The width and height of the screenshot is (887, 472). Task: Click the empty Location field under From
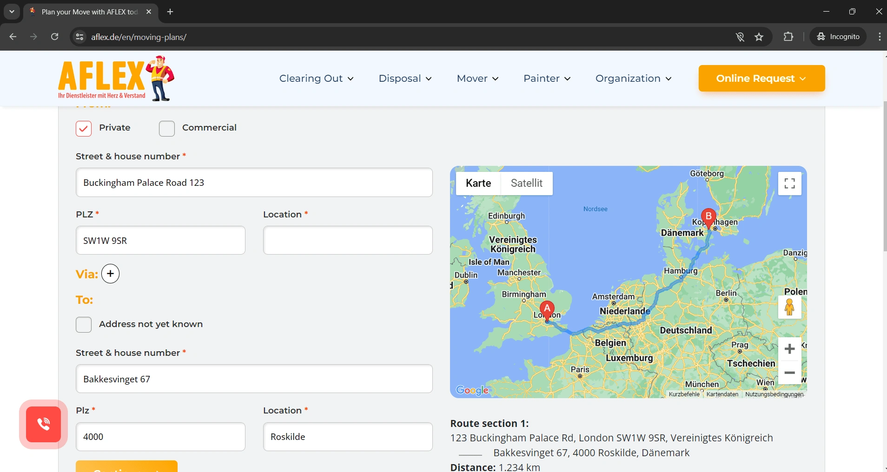point(348,241)
